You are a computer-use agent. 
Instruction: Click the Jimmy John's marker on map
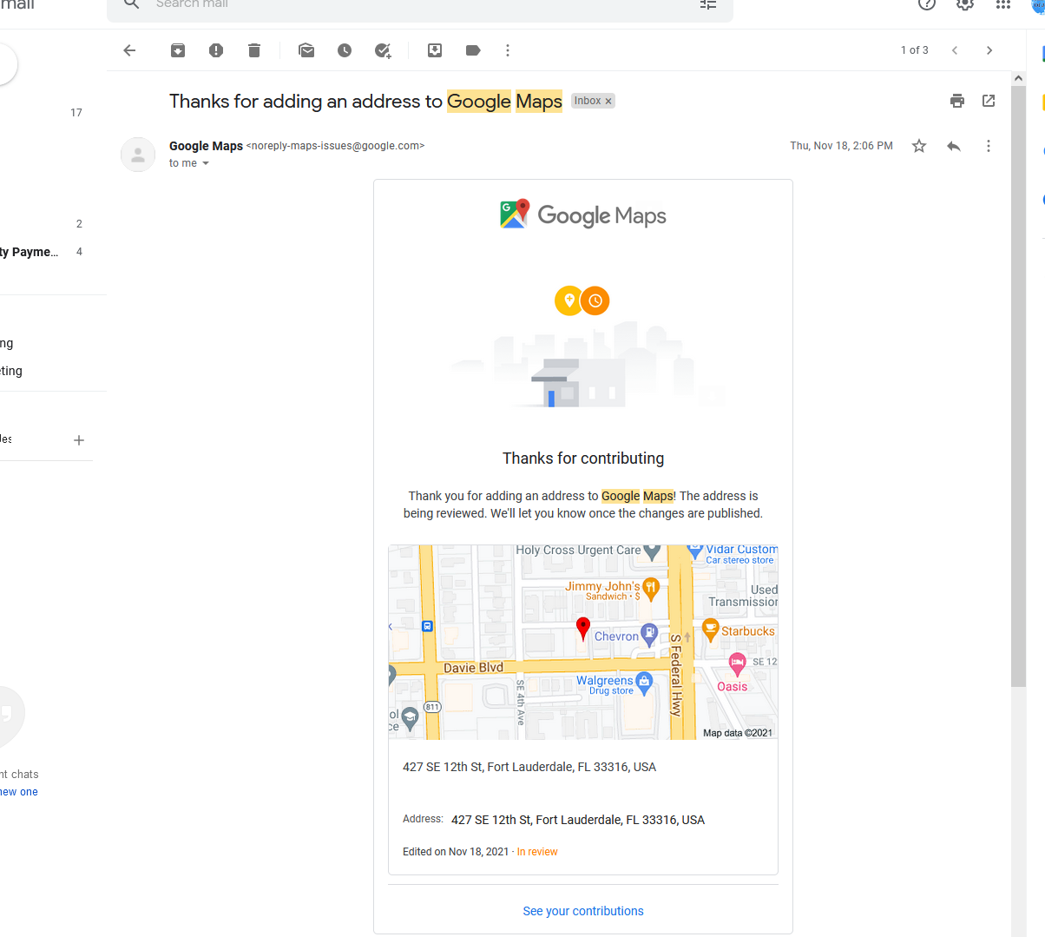point(651,589)
